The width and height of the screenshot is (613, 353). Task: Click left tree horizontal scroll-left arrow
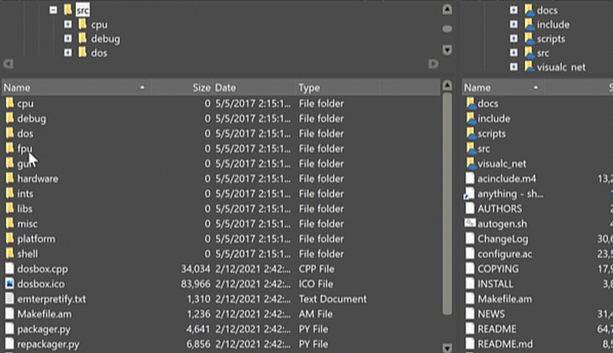pos(8,64)
